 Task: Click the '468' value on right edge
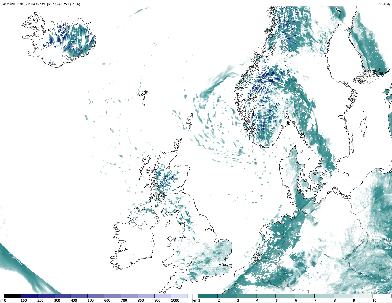pyautogui.click(x=388, y=248)
